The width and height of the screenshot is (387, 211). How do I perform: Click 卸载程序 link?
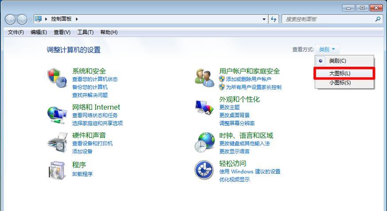point(82,174)
